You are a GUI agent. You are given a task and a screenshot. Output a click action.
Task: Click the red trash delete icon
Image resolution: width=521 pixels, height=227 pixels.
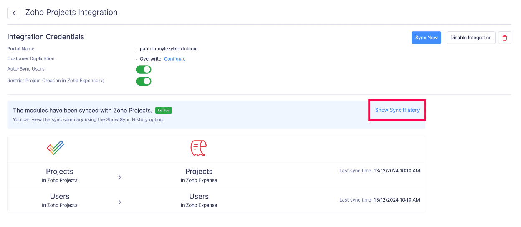[505, 38]
